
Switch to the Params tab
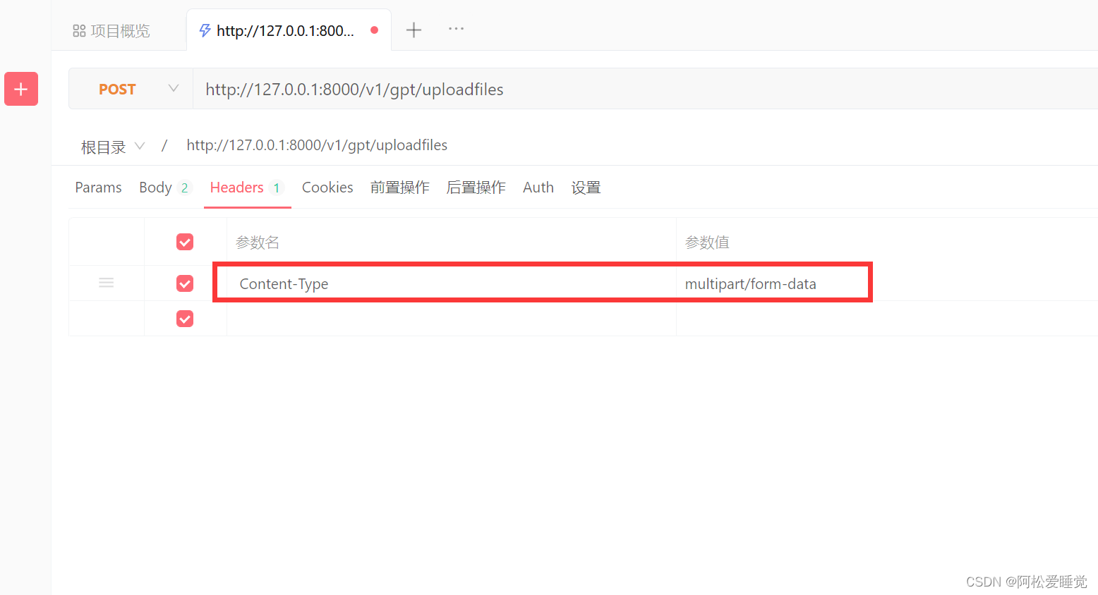click(x=98, y=188)
